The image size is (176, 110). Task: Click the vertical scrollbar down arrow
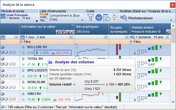coord(173,102)
